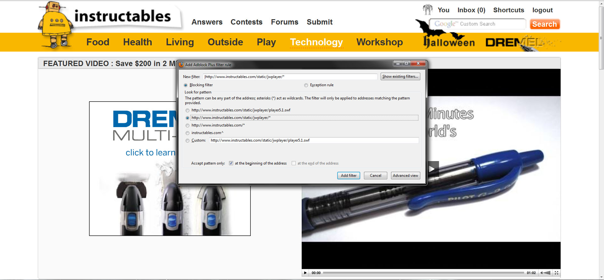Choose the static/jwplayer/* pattern option

click(187, 118)
